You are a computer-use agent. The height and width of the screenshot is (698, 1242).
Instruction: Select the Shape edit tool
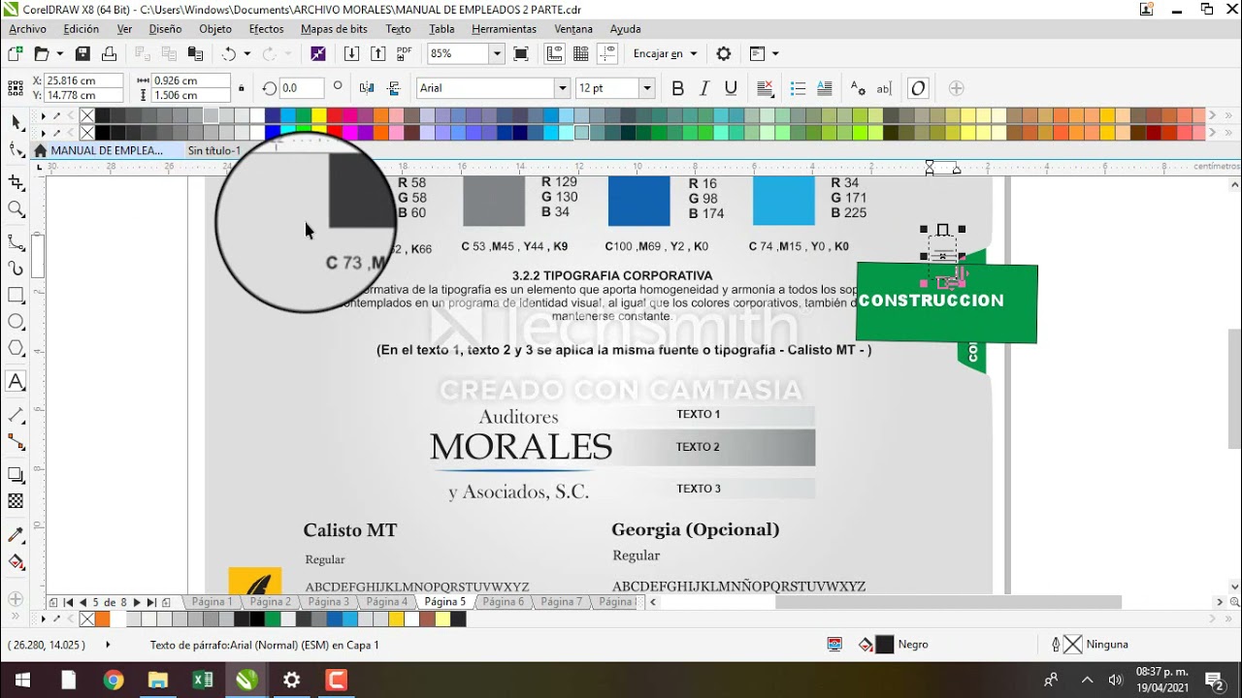pos(16,150)
